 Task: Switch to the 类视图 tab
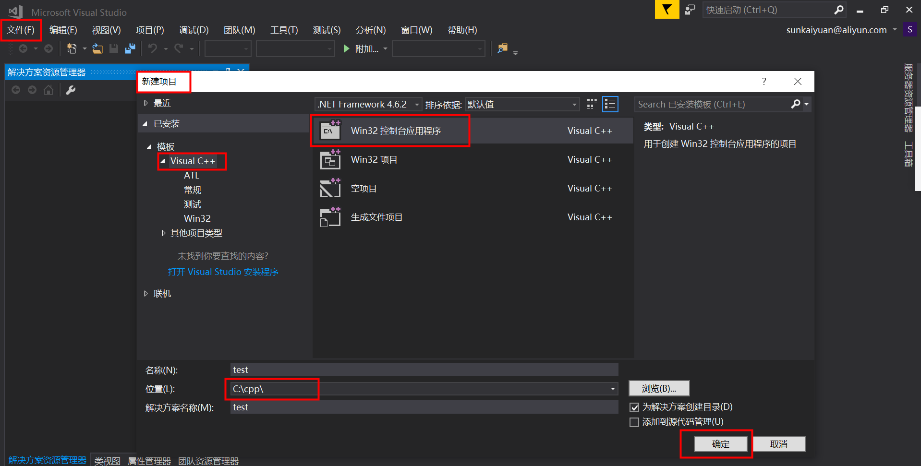click(107, 461)
